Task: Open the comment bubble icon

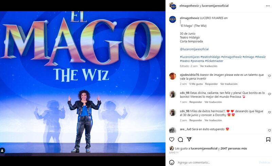Action: tap(181, 139)
